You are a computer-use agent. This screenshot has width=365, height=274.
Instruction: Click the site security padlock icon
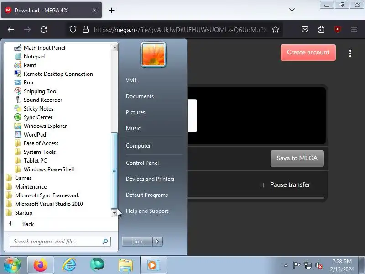tap(86, 29)
